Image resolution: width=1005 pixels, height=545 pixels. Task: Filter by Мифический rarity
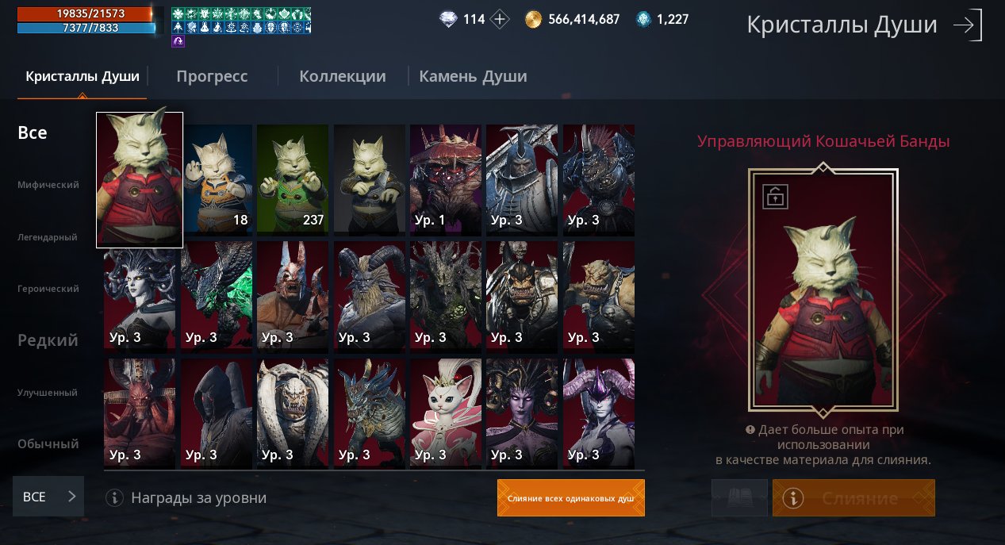coord(48,185)
